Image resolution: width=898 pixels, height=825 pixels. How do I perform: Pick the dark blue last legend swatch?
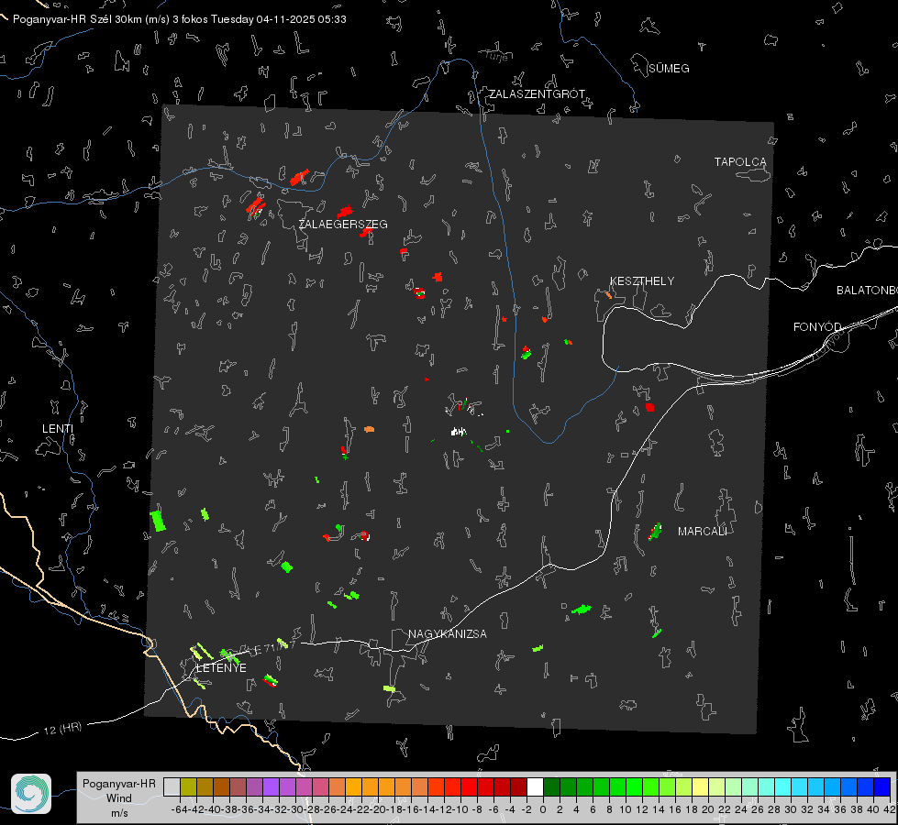[x=882, y=786]
